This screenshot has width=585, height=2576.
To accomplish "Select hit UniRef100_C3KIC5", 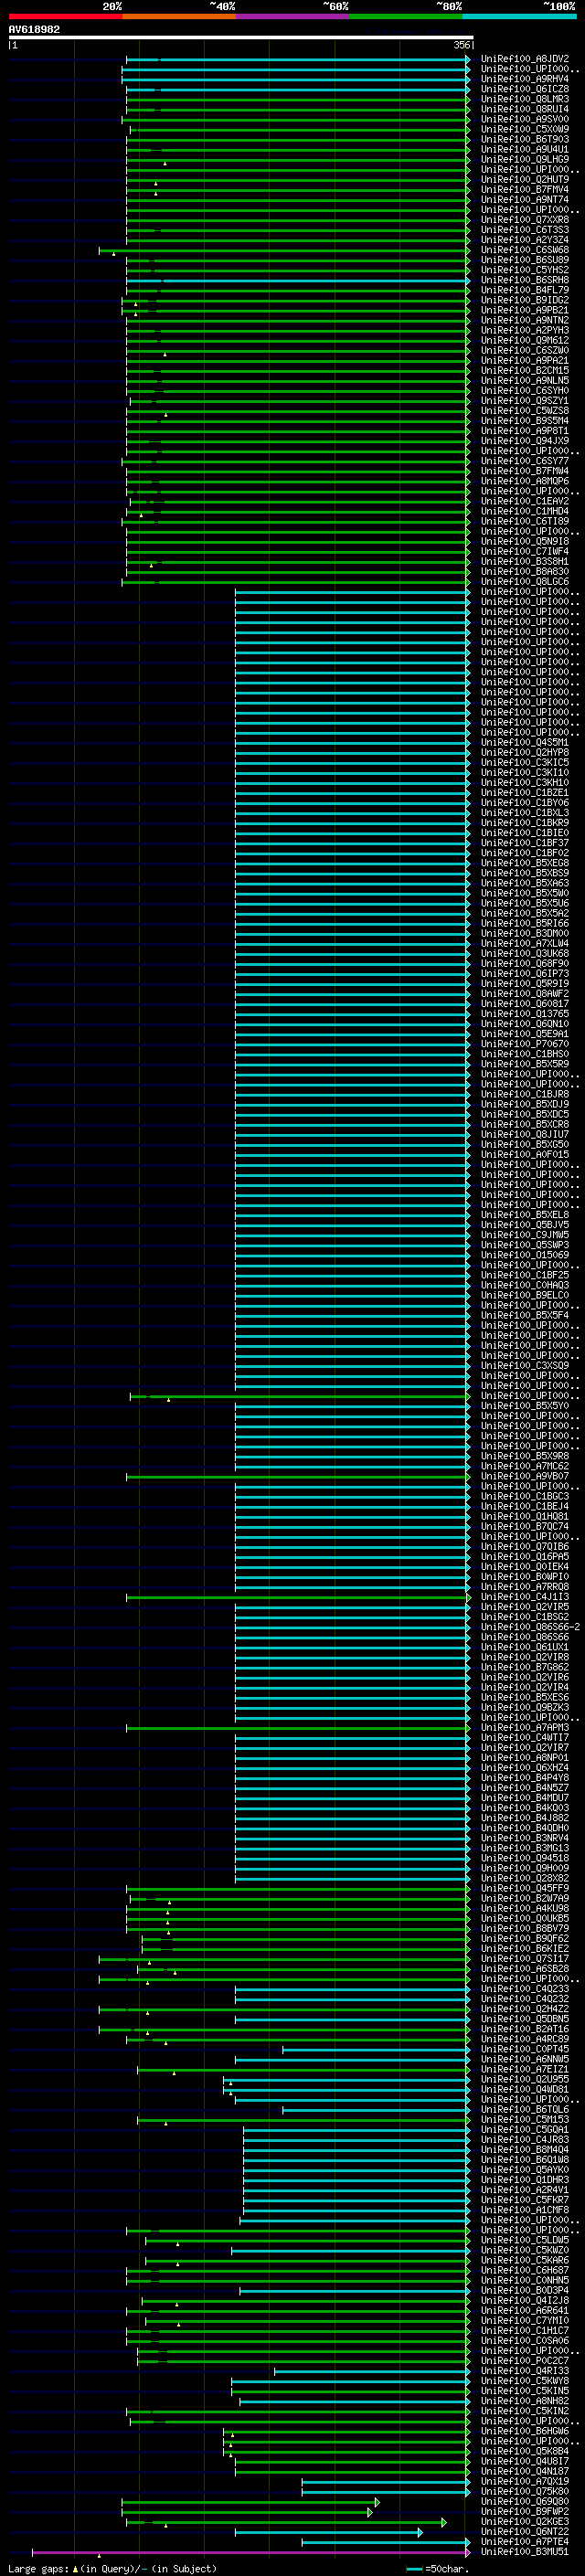I will click(x=525, y=762).
